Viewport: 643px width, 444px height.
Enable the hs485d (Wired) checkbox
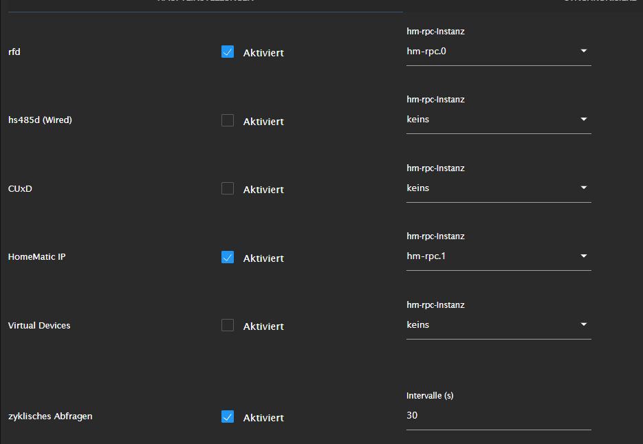pyautogui.click(x=228, y=120)
